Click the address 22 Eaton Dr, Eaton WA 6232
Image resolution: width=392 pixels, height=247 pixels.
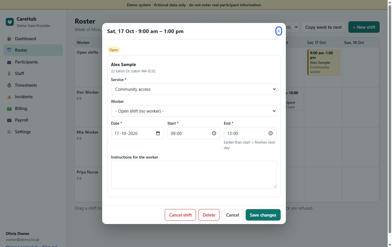pyautogui.click(x=133, y=71)
